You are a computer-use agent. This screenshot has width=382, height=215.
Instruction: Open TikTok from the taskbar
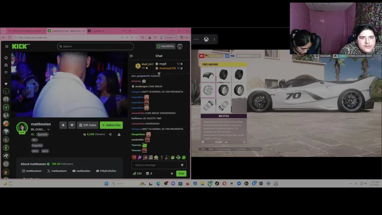click(217, 184)
